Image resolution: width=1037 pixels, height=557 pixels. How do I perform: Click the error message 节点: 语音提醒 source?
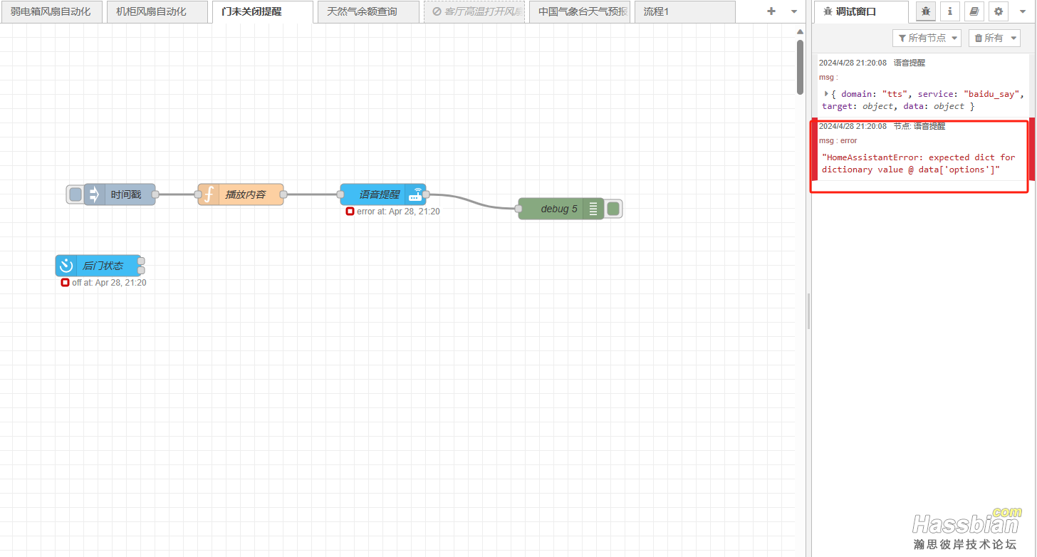(919, 126)
